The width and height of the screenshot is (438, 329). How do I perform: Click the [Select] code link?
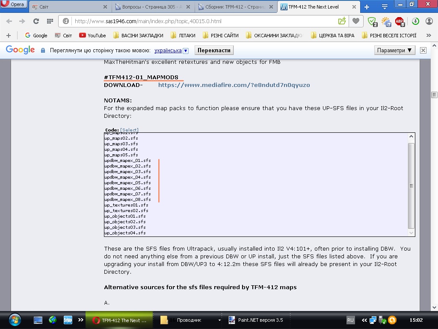pyautogui.click(x=129, y=130)
